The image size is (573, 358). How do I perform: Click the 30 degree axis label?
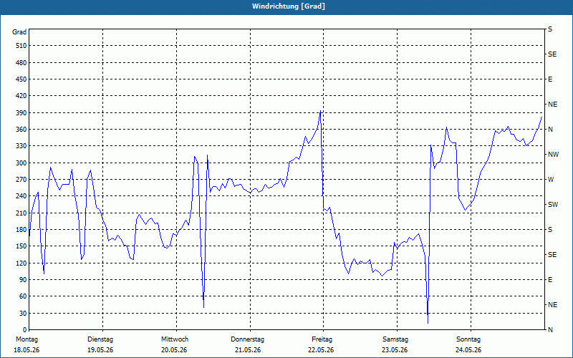pyautogui.click(x=23, y=313)
